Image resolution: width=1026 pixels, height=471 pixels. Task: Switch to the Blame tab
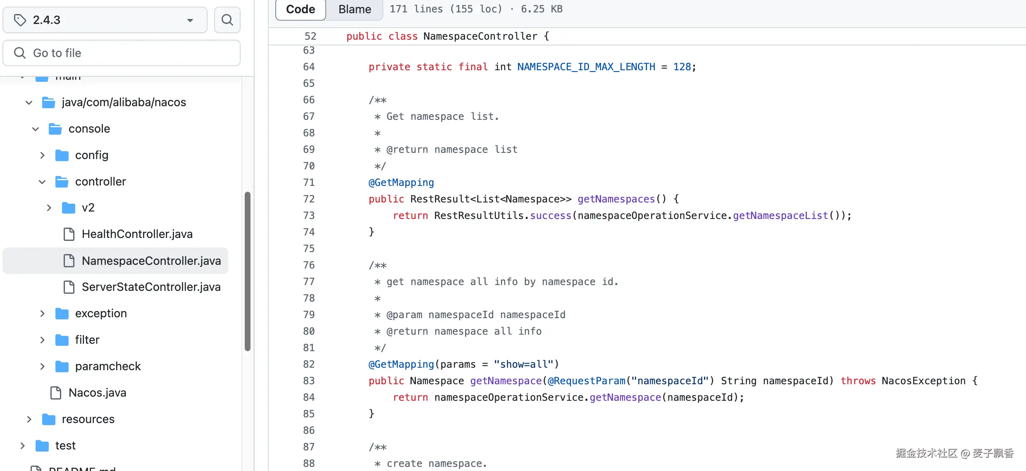[x=354, y=9]
